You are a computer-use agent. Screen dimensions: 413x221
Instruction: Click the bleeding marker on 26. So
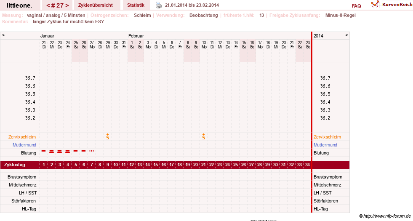83,151
